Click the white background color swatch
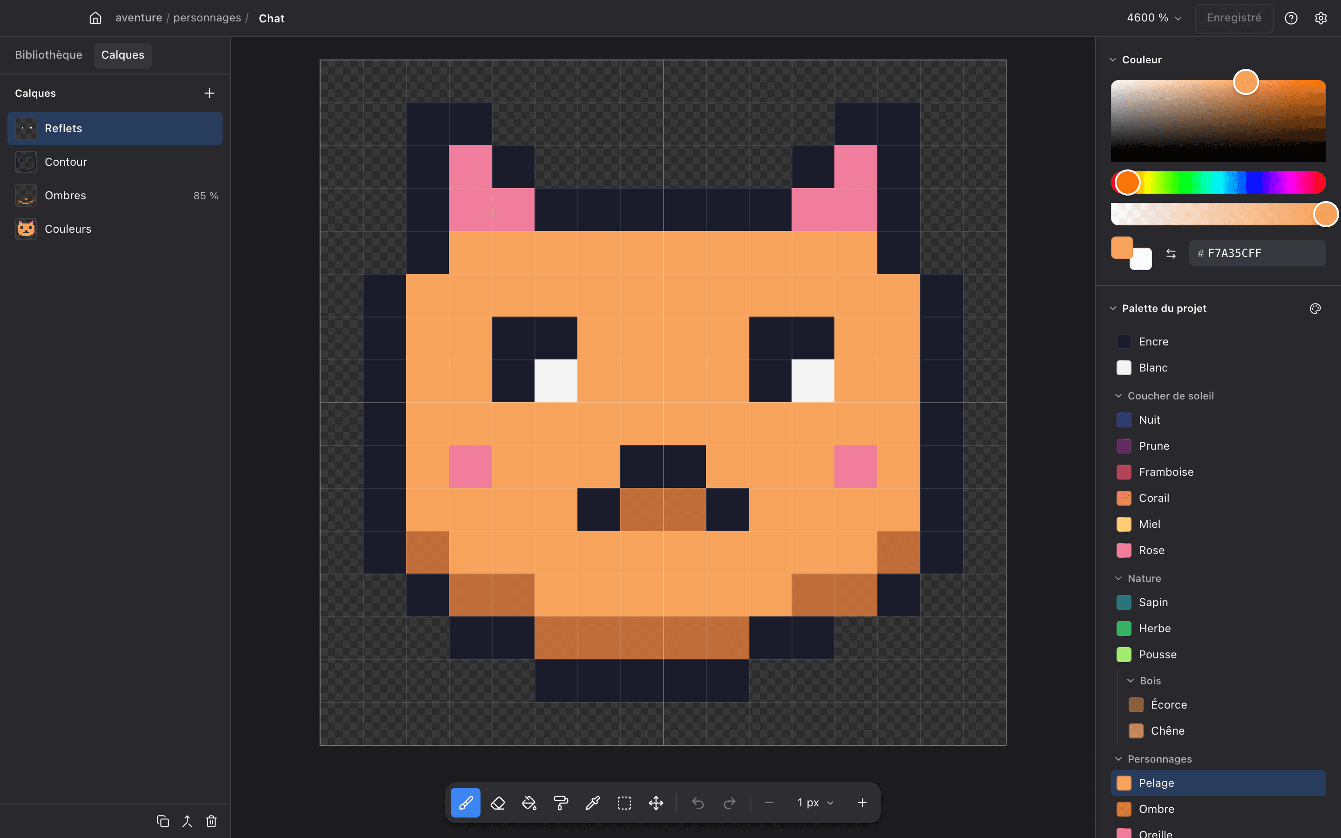The height and width of the screenshot is (838, 1341). pyautogui.click(x=1142, y=259)
